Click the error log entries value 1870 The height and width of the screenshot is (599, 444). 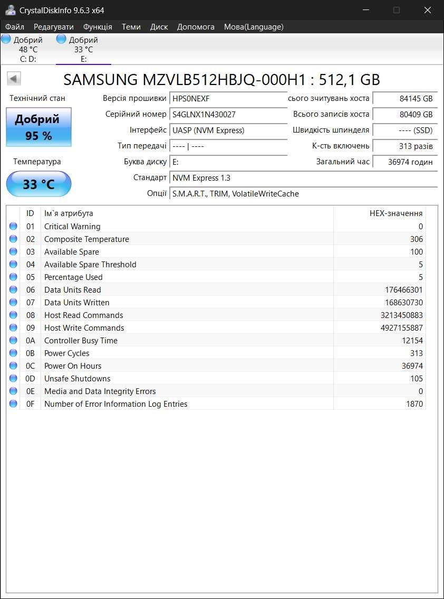tap(414, 404)
